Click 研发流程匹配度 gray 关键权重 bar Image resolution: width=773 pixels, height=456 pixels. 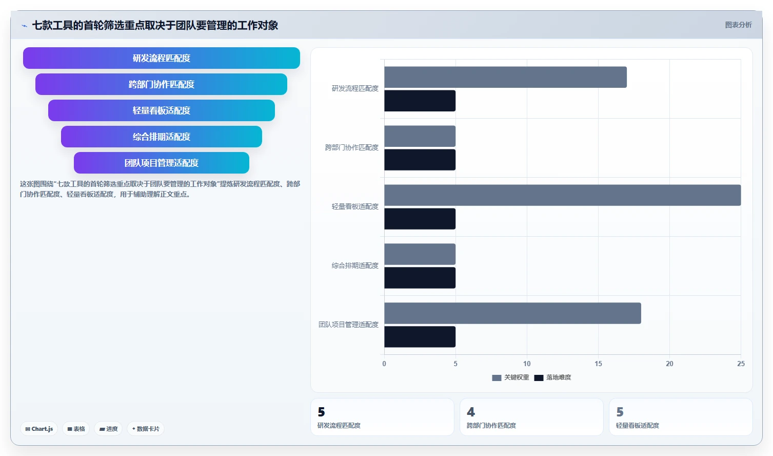[x=505, y=77]
